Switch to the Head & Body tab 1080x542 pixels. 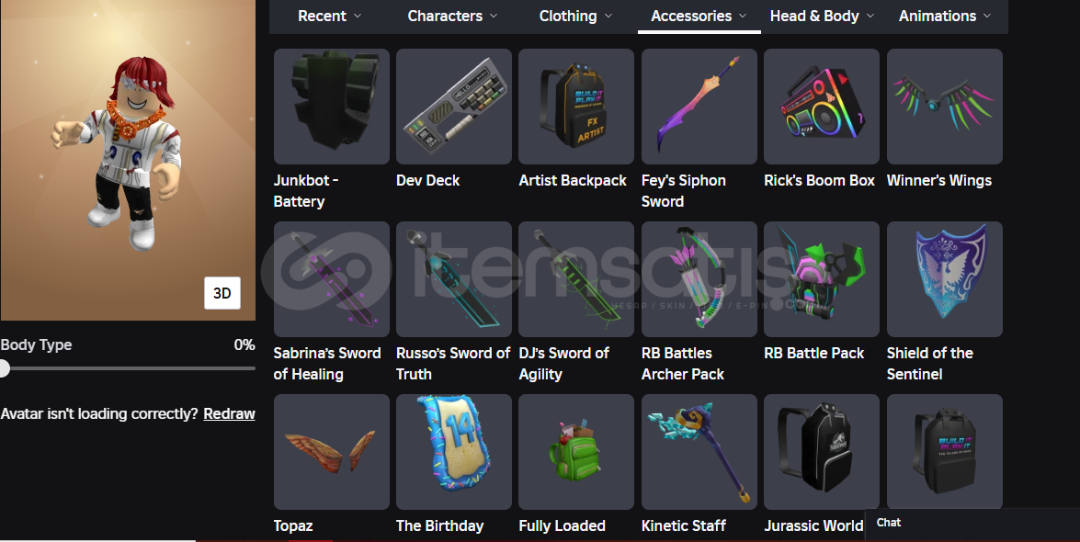point(822,16)
